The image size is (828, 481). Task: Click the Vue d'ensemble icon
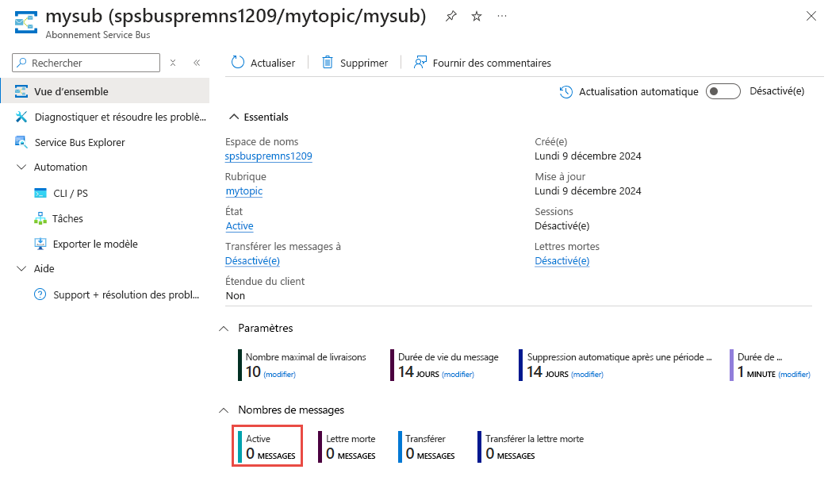21,91
